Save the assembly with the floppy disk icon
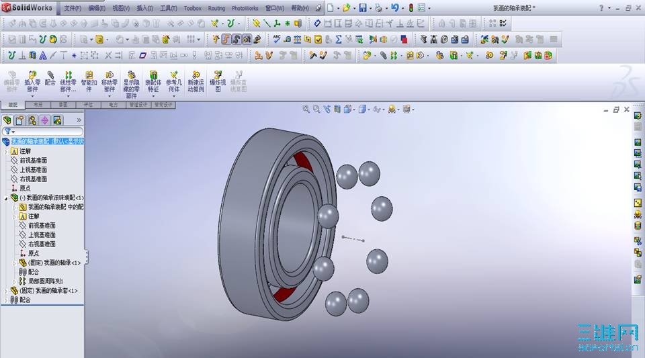645x358 pixels. [x=362, y=7]
